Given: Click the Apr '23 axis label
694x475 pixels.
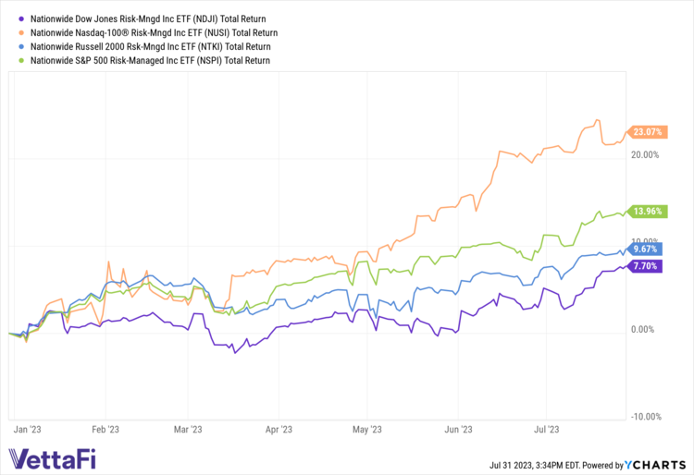Looking at the screenshot, I should (279, 429).
